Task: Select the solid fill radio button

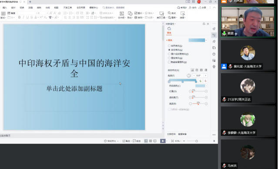Action: [169, 46]
